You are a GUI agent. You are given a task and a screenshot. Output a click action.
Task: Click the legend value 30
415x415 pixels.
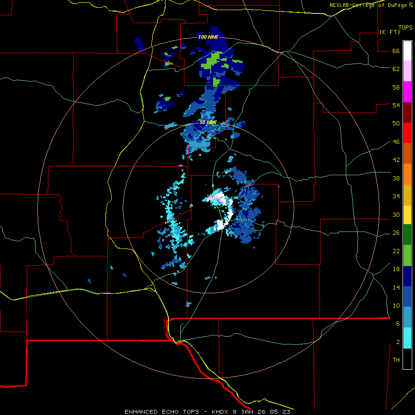(x=396, y=214)
